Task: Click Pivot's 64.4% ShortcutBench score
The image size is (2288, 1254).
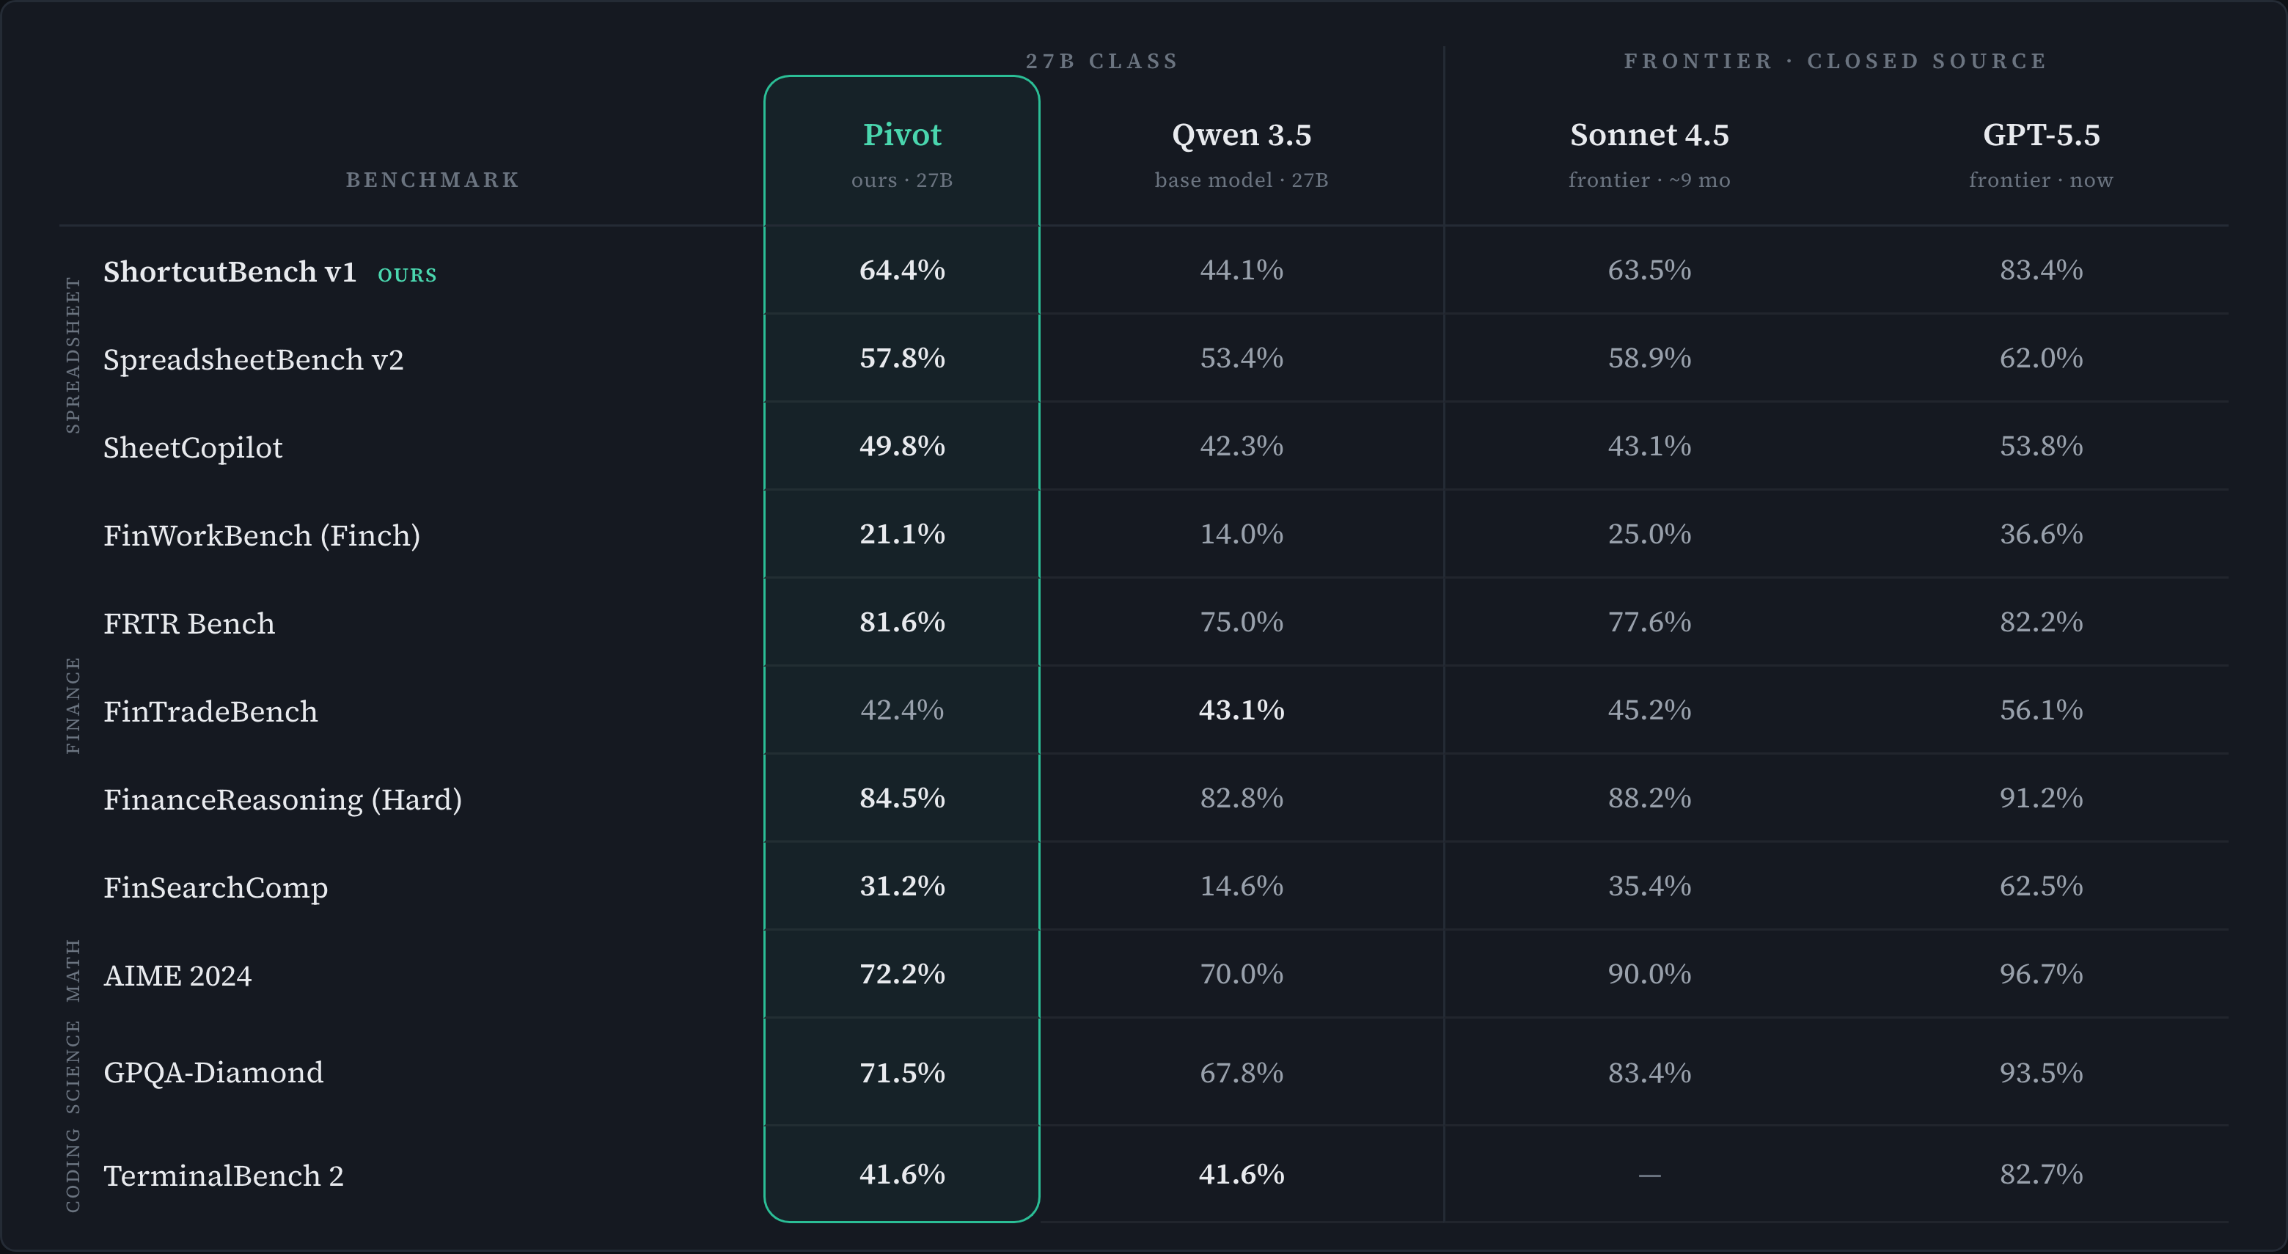Action: 901,270
